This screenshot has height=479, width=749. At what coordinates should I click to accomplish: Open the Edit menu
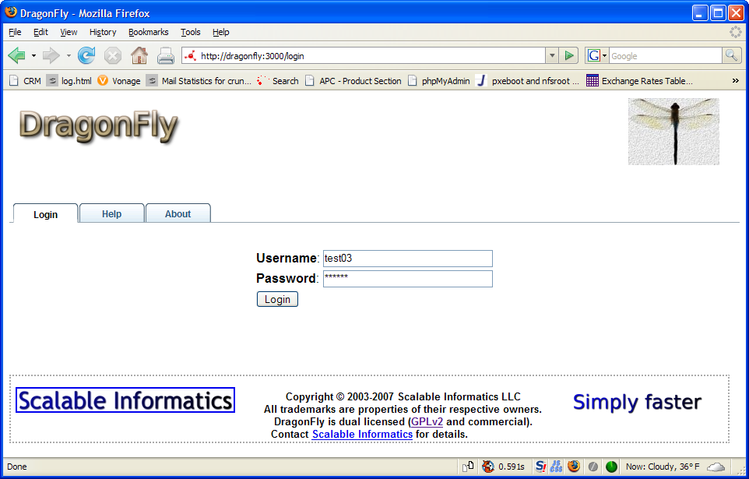pos(40,32)
